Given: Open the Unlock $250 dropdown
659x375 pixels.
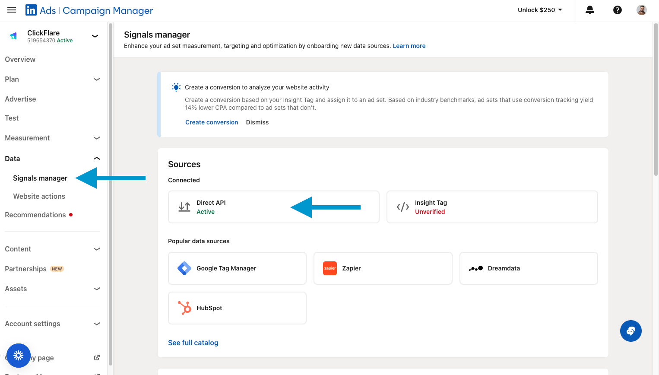Looking at the screenshot, I should (x=540, y=10).
